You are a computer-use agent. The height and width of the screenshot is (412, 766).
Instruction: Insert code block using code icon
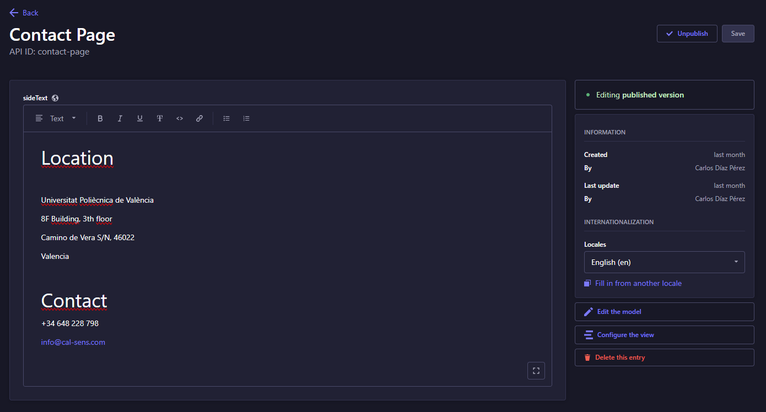[x=180, y=118]
